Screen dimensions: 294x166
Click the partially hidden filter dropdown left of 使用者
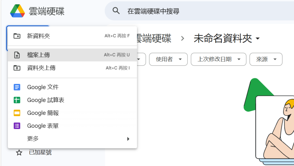(x=141, y=59)
